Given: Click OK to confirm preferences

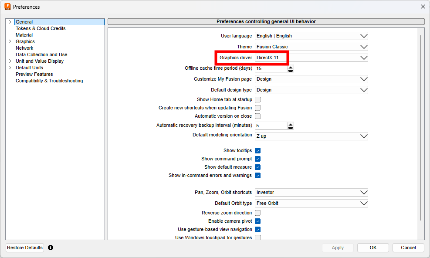Looking at the screenshot, I should [373, 248].
